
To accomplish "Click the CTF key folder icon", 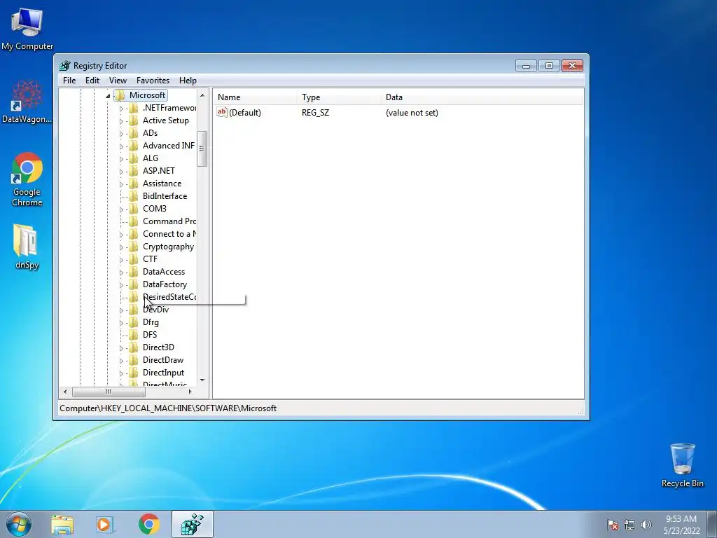I will (134, 259).
